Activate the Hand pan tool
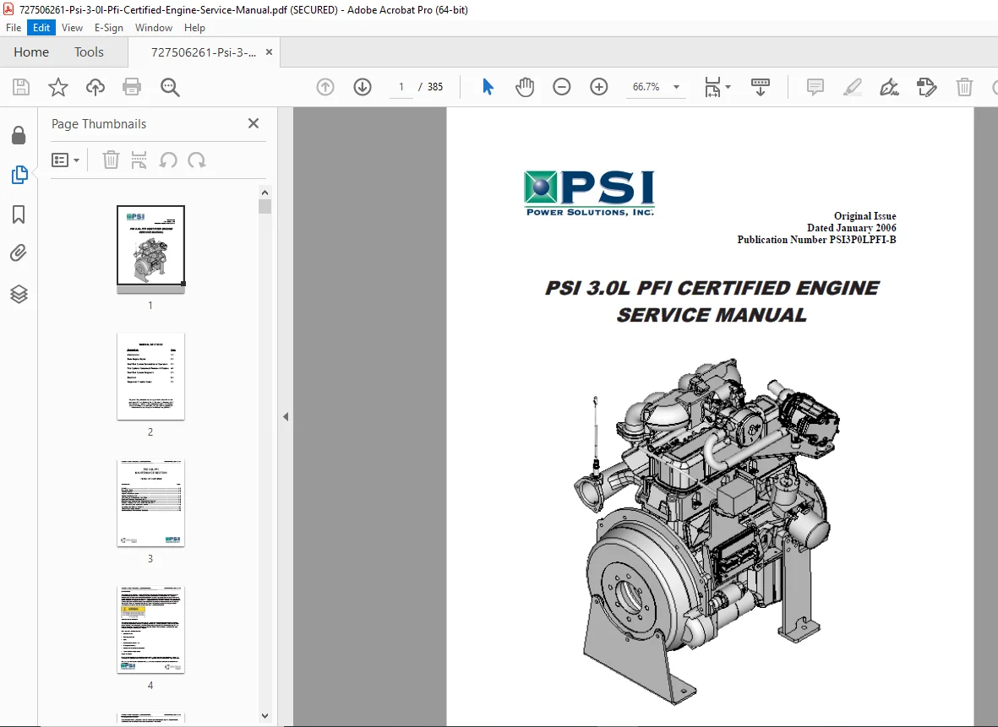This screenshot has width=998, height=727. [525, 87]
